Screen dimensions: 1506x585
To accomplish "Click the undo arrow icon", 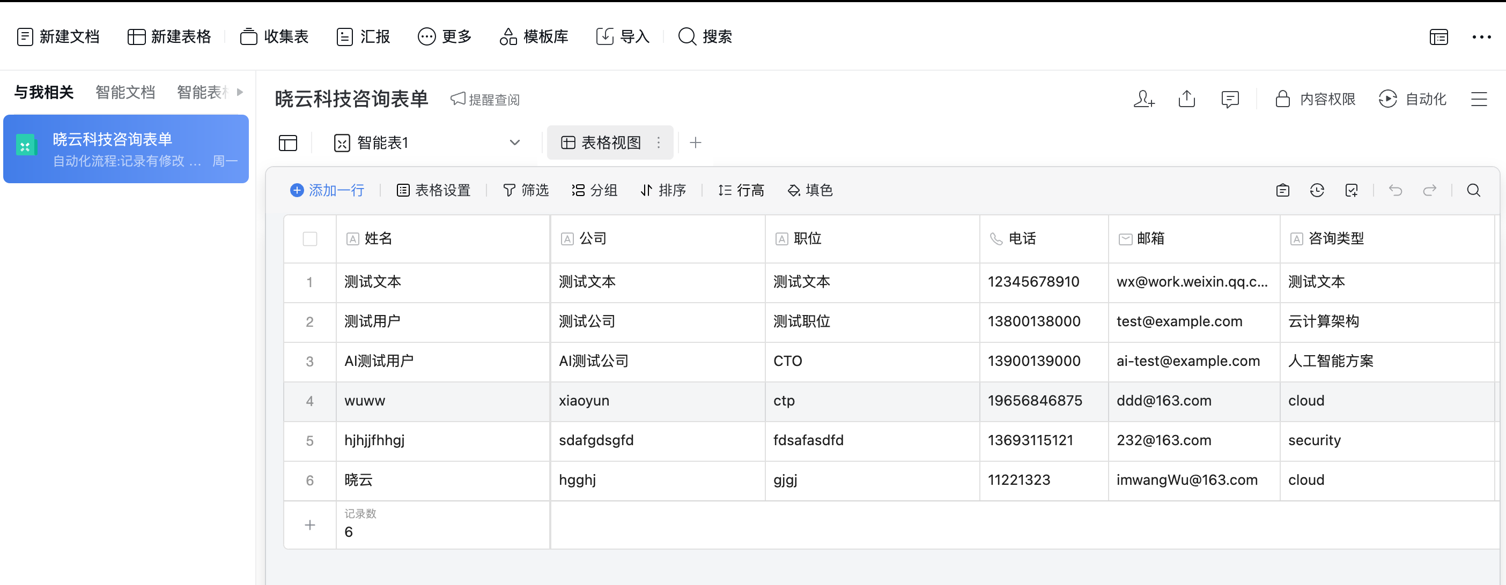I will [1396, 190].
